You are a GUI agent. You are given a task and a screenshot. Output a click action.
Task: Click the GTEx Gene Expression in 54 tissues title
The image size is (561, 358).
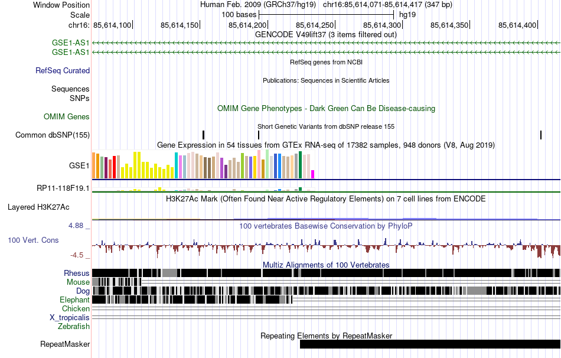point(326,145)
